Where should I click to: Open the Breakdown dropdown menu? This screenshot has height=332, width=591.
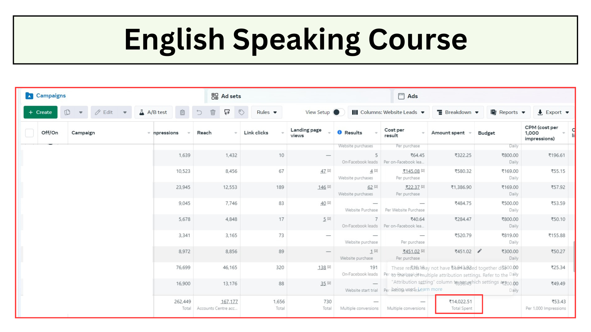458,112
